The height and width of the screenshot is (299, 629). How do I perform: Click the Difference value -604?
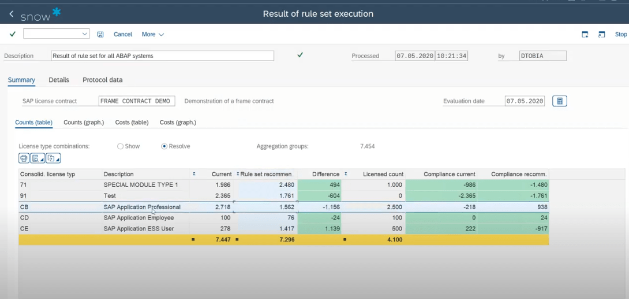tap(332, 196)
